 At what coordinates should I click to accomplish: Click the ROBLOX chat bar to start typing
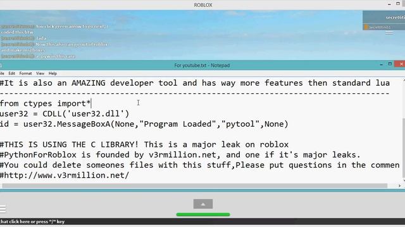coord(202,221)
